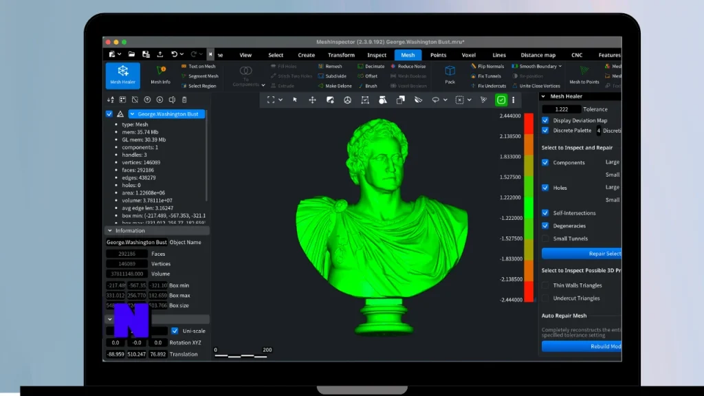Image resolution: width=704 pixels, height=396 pixels.
Task: Enable Thin Walls Triangles checkbox
Action: [545, 285]
